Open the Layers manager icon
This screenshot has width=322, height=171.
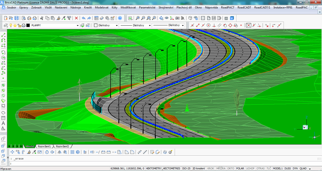pos(6,25)
